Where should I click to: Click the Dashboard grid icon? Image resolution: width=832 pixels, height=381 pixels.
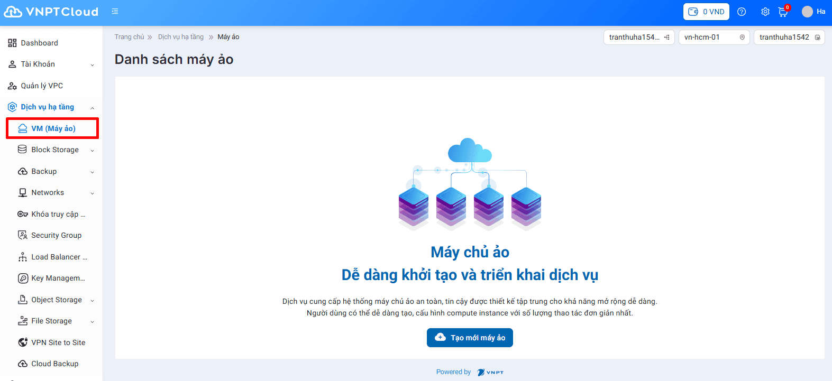pyautogui.click(x=12, y=43)
